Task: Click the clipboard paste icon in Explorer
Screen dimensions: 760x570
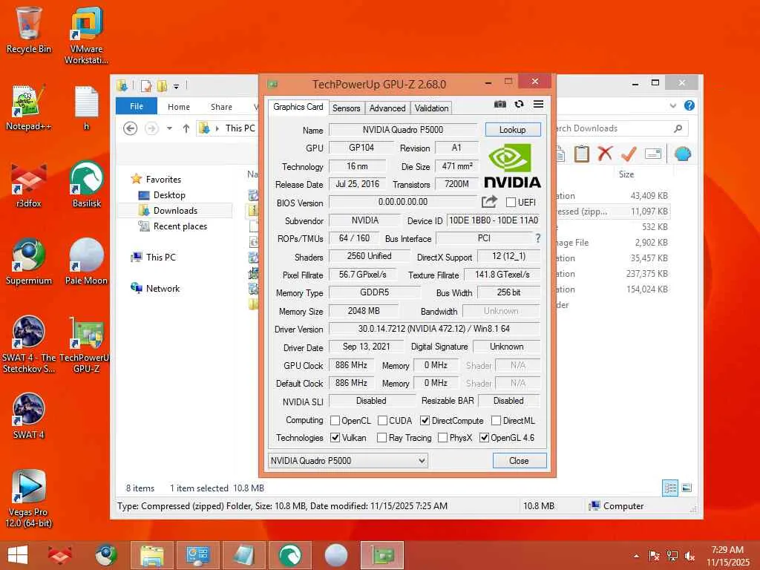Action: tap(582, 154)
